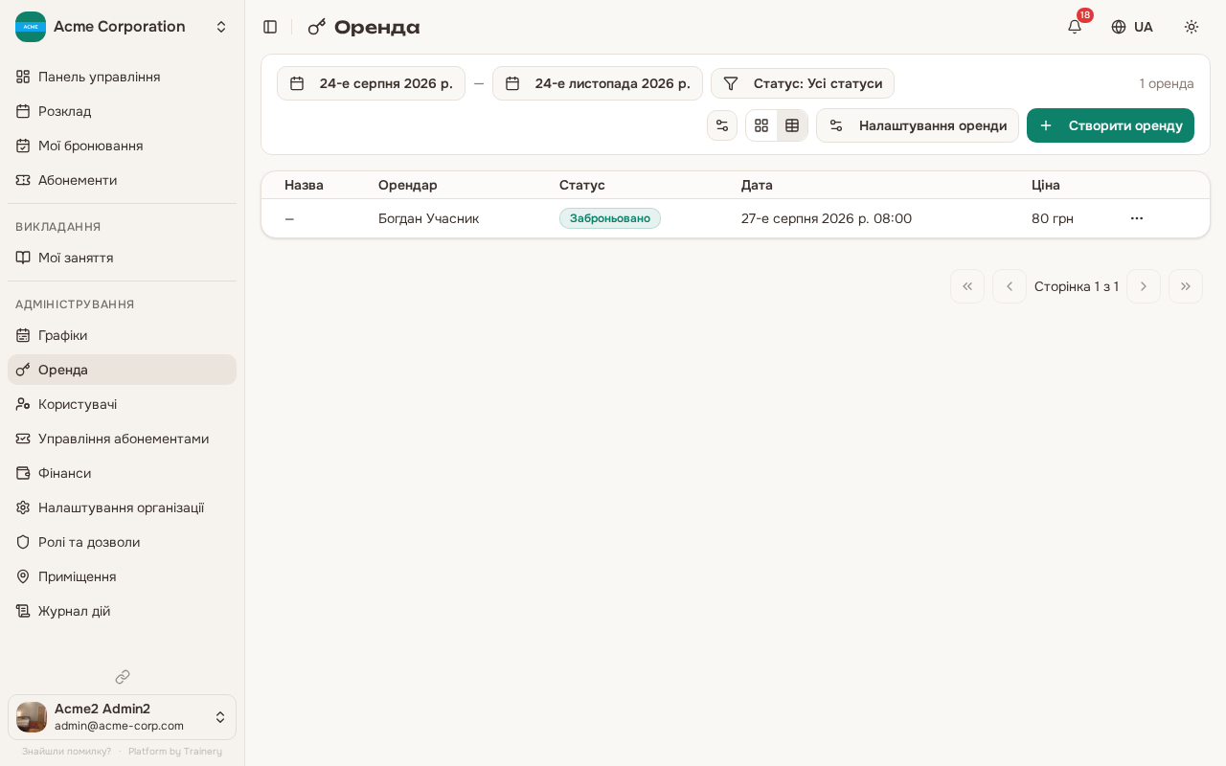This screenshot has width=1226, height=766.
Task: Select Оренда in the sidebar
Action: pyautogui.click(x=122, y=370)
